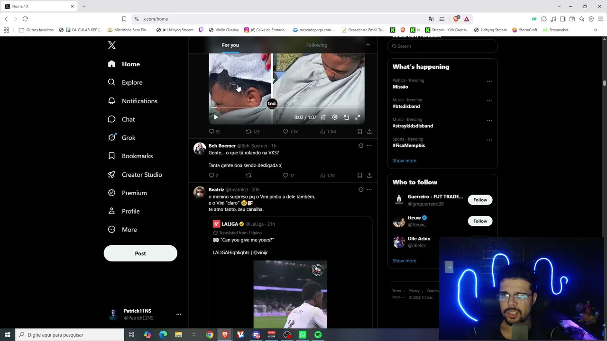Open more options on Beh Boemer's post

tap(369, 146)
